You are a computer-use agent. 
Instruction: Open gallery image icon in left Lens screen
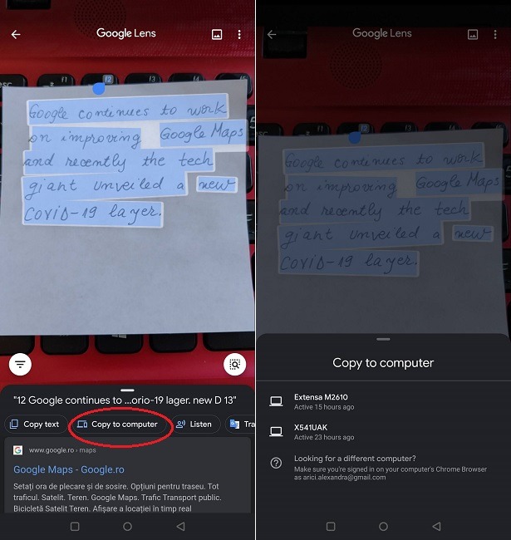[217, 34]
